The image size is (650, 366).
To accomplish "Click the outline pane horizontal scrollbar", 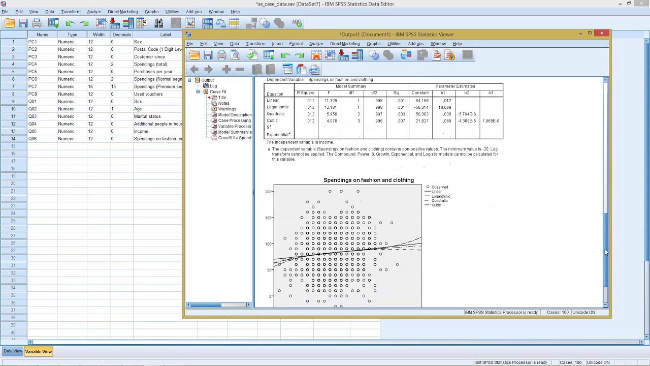I will (x=219, y=304).
